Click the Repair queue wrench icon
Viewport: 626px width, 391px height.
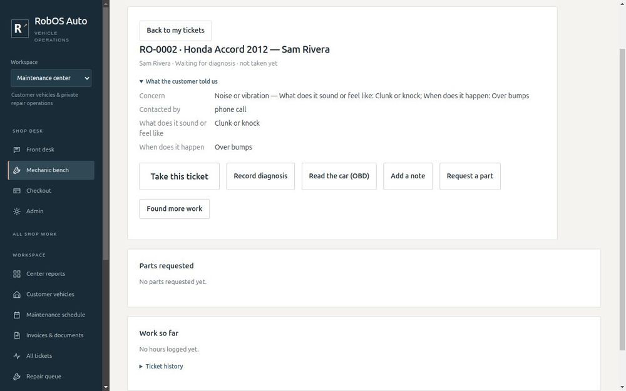[17, 377]
